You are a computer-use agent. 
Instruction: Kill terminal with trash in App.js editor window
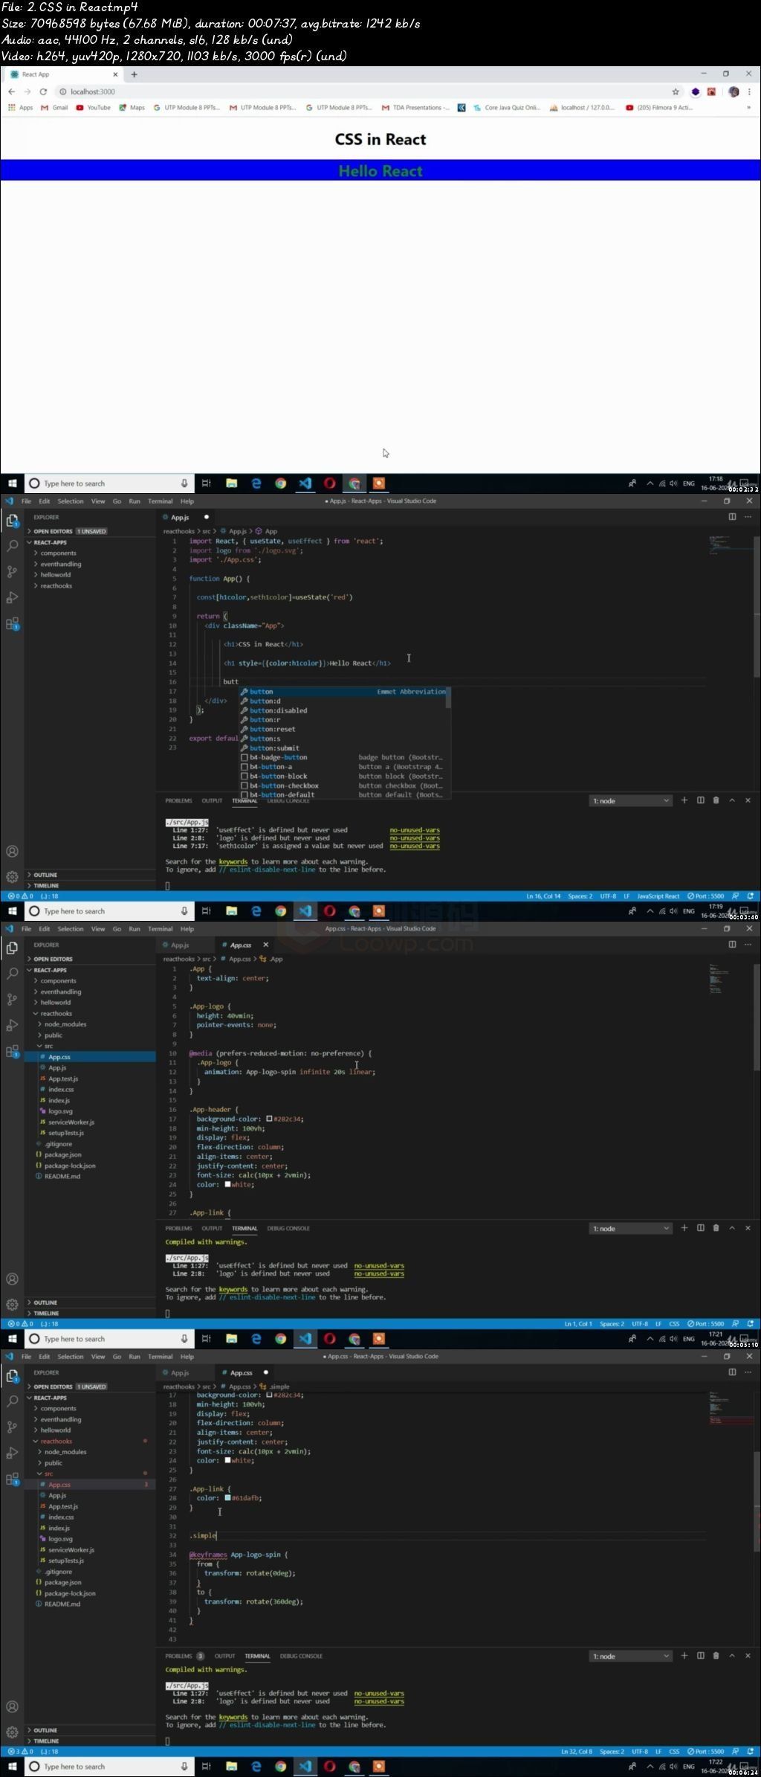(716, 800)
